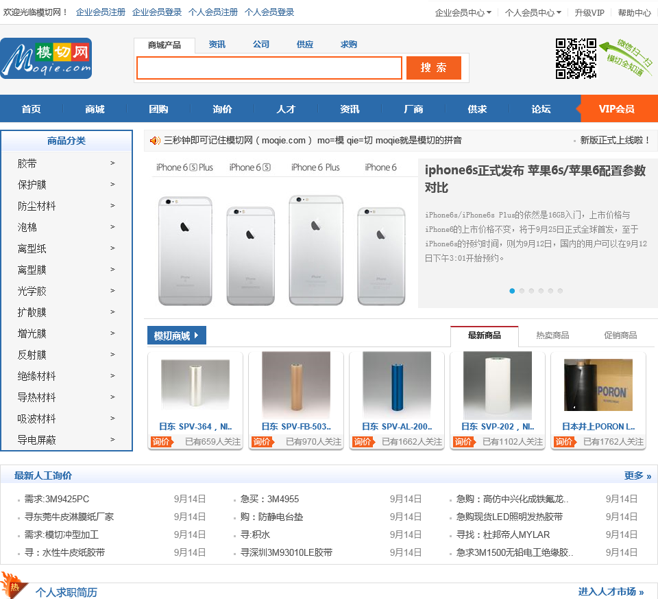The image size is (658, 599).
Task: Click 询价 badge under 日东 SVP-202
Action: point(464,442)
